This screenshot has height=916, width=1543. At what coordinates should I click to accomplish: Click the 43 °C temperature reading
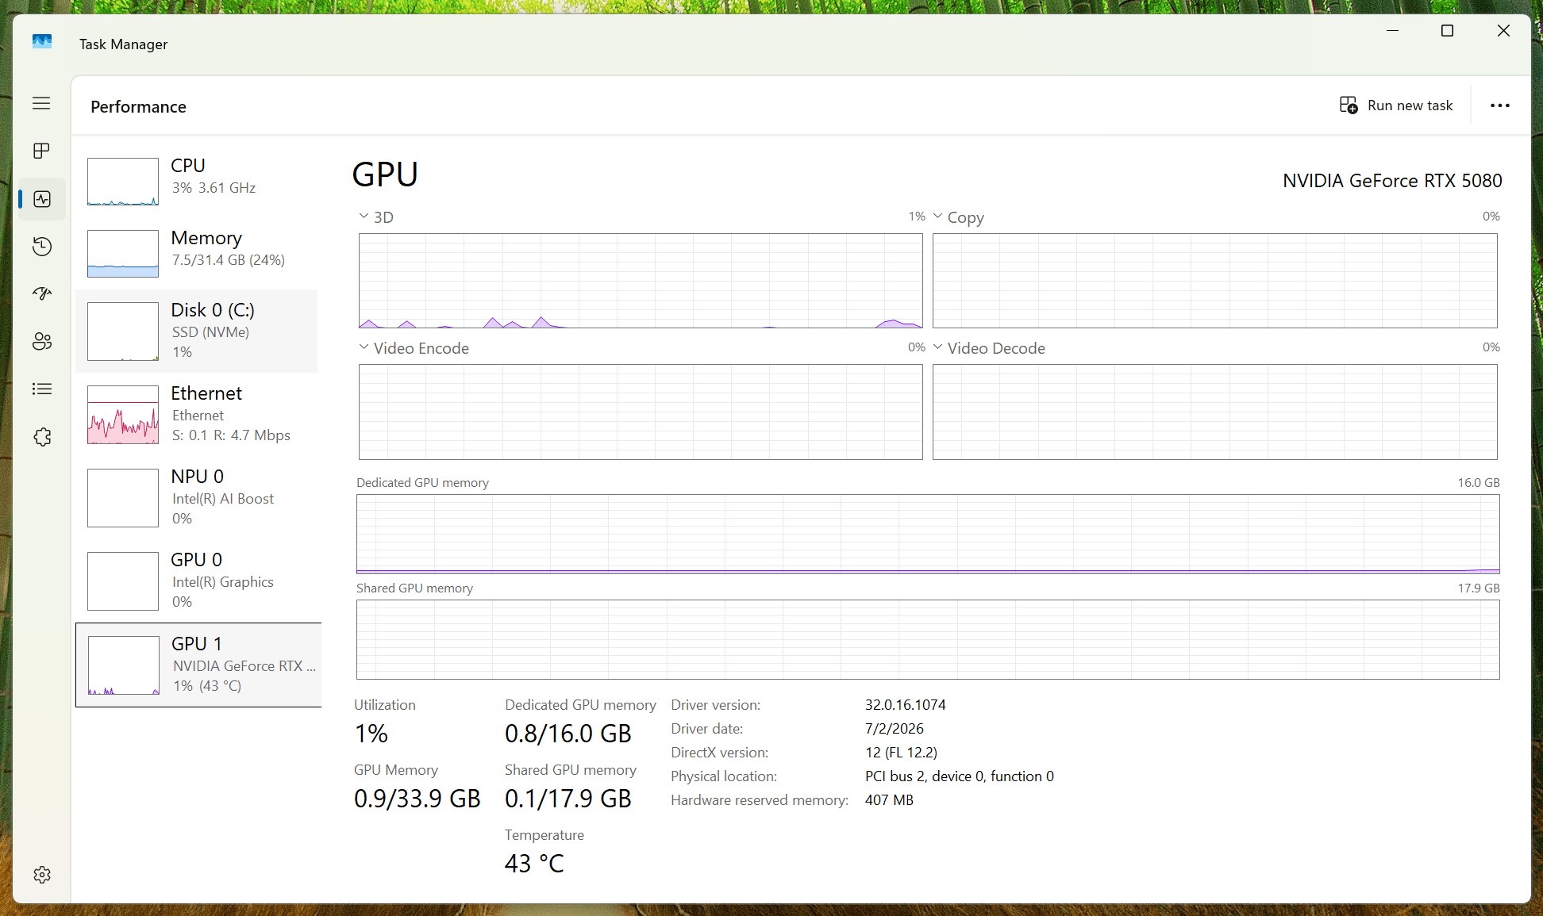click(534, 863)
